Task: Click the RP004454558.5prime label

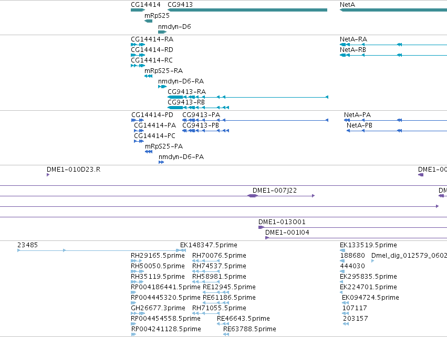Action: pyautogui.click(x=165, y=319)
